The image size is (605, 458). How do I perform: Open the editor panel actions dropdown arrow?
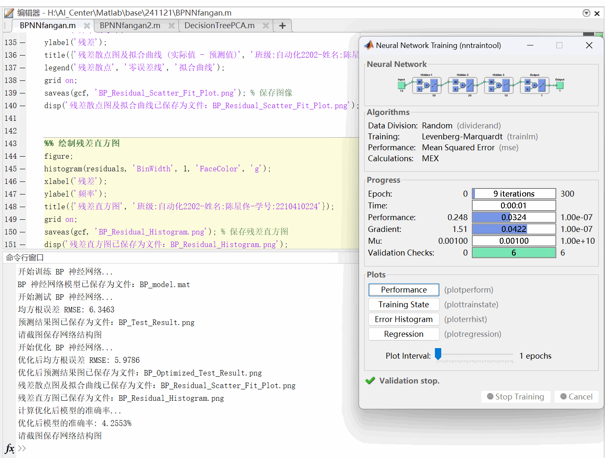pos(586,13)
